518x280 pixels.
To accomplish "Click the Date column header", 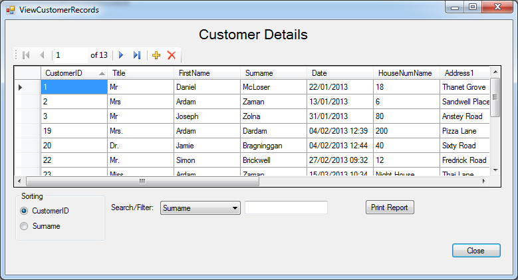I will click(x=340, y=73).
